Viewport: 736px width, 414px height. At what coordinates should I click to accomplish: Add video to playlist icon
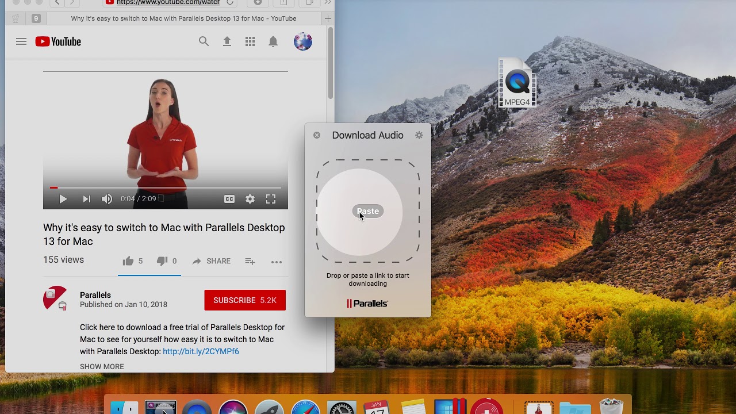pos(250,261)
